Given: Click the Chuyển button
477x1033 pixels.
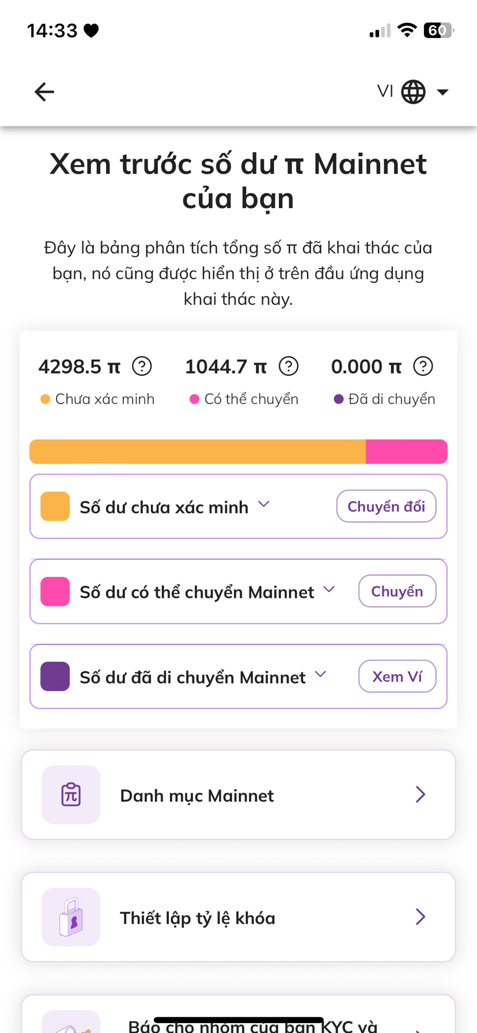Looking at the screenshot, I should tap(397, 591).
